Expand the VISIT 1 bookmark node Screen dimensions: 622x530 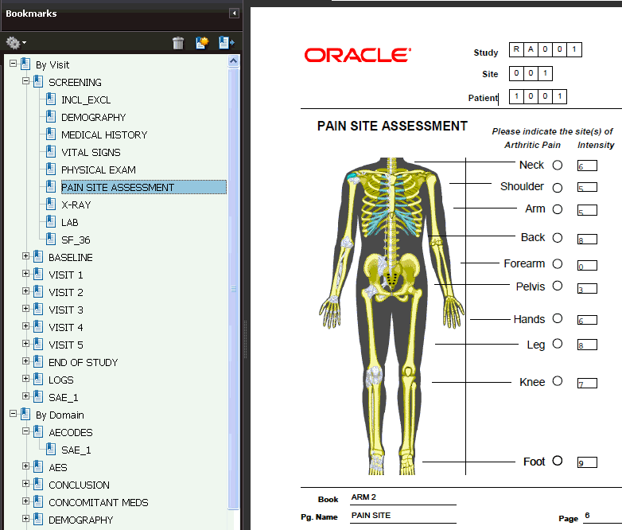click(x=25, y=274)
